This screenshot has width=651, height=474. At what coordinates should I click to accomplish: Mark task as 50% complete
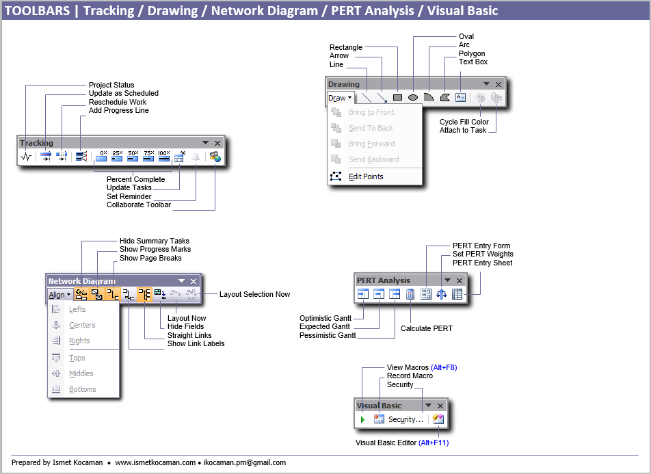point(133,157)
